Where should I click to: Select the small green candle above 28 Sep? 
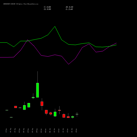click(33, 98)
